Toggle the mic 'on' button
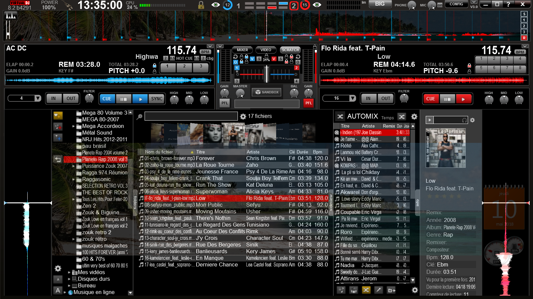This screenshot has height=299, width=533. point(440,5)
